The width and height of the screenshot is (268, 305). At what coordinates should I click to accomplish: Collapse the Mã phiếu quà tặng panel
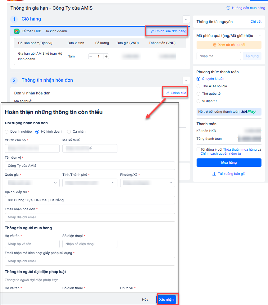click(x=260, y=36)
